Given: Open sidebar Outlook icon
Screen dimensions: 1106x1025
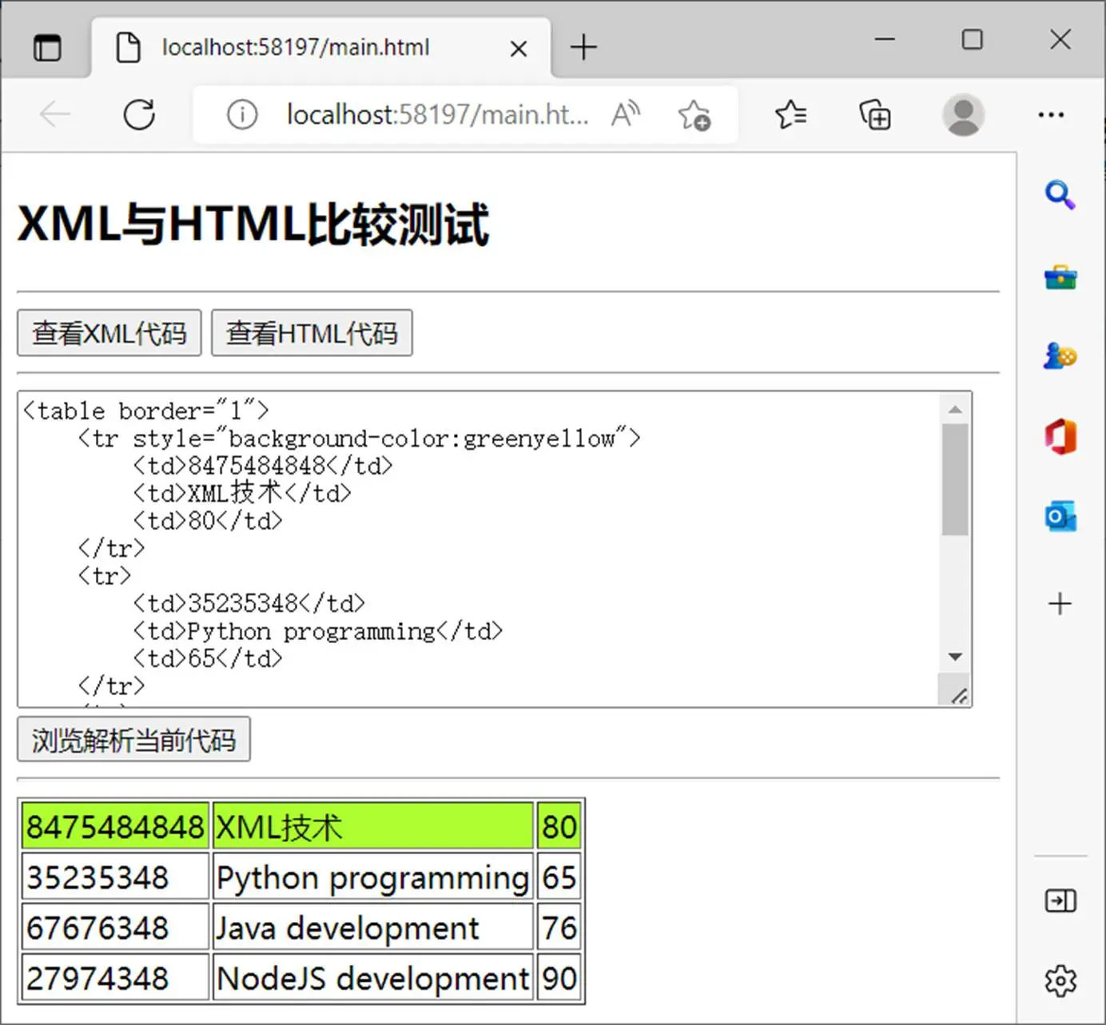Looking at the screenshot, I should click(x=1060, y=517).
